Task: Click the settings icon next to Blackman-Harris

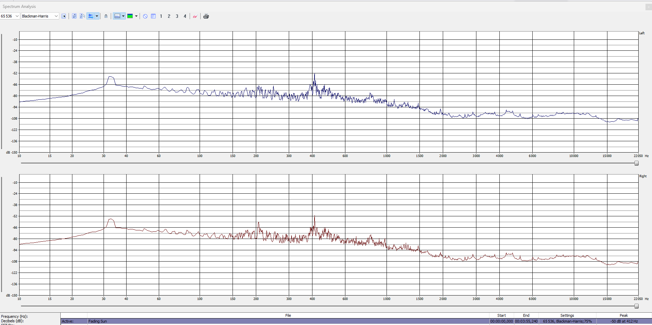Action: (64, 16)
